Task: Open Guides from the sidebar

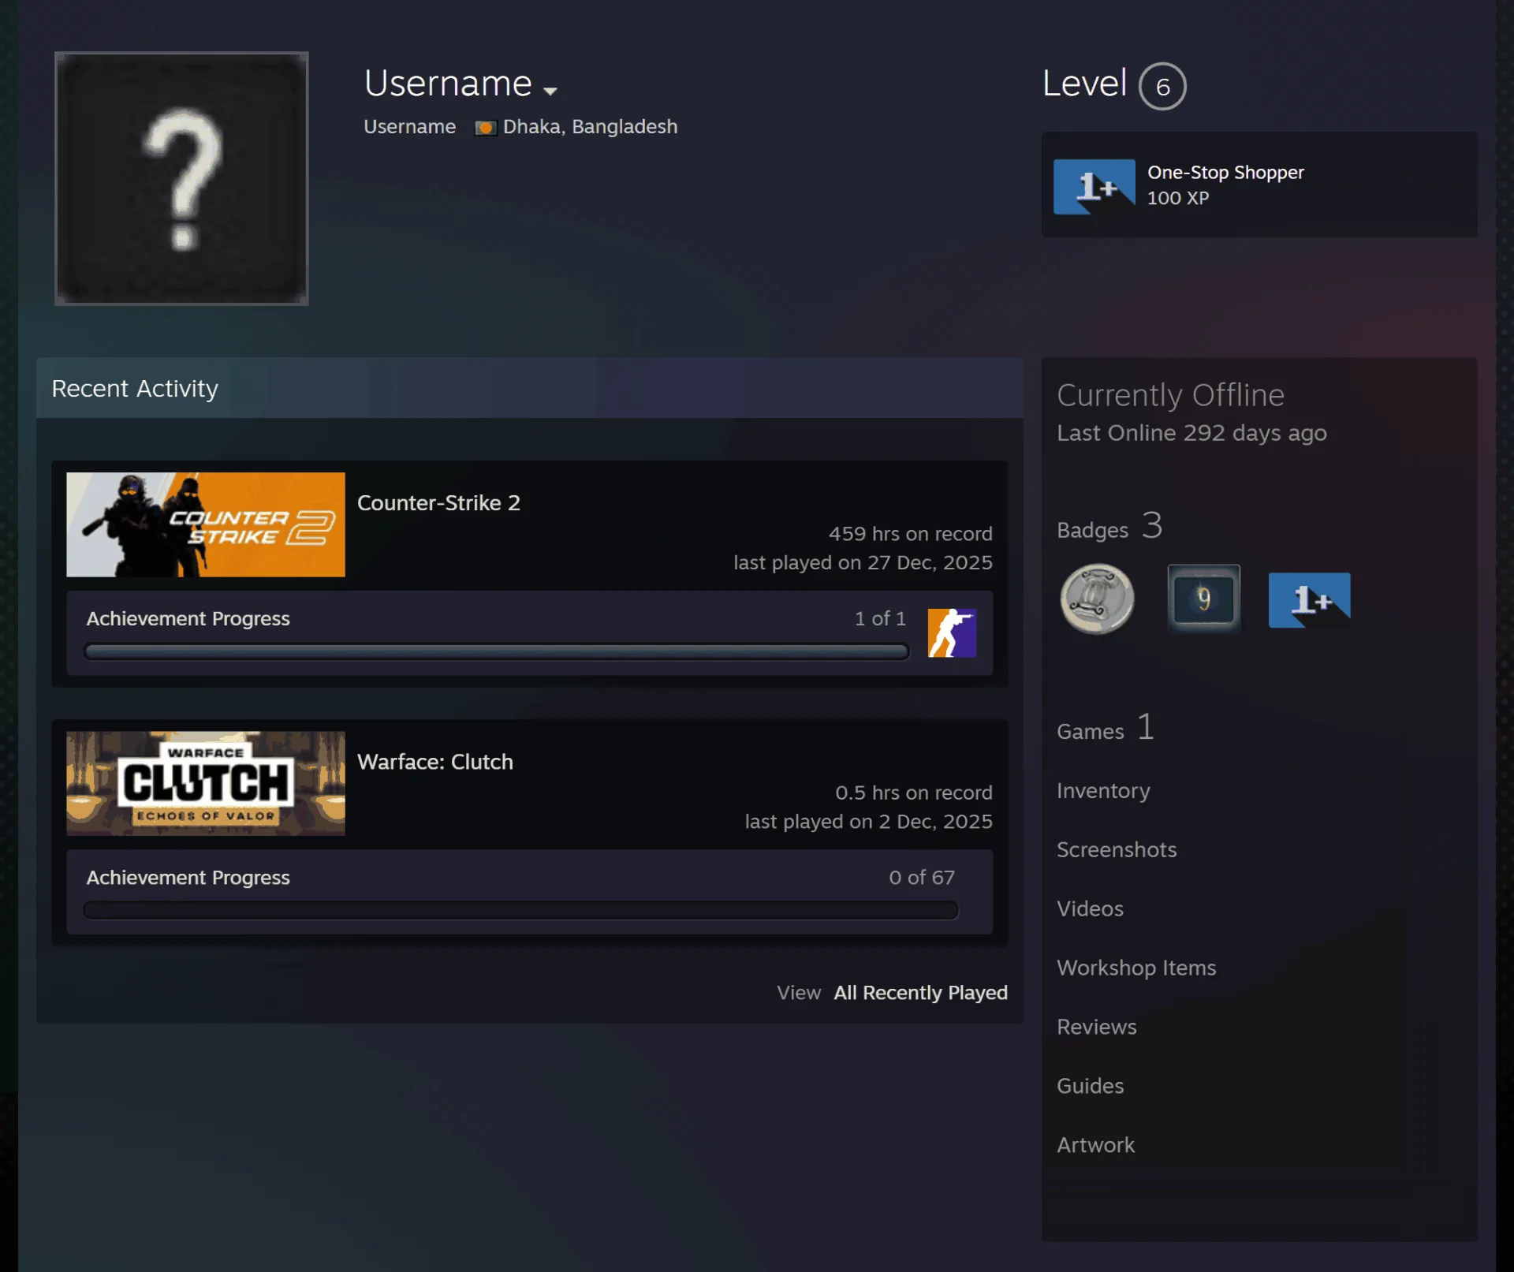Action: [1090, 1087]
